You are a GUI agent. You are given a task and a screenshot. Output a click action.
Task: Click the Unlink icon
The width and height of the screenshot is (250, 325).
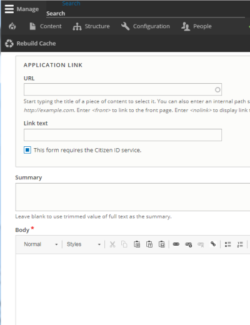[201, 244]
